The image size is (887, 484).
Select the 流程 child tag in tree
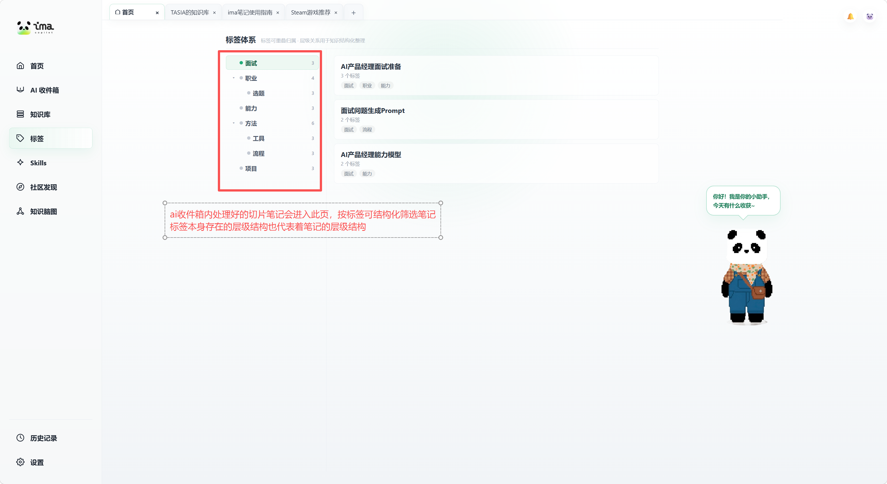point(272,153)
